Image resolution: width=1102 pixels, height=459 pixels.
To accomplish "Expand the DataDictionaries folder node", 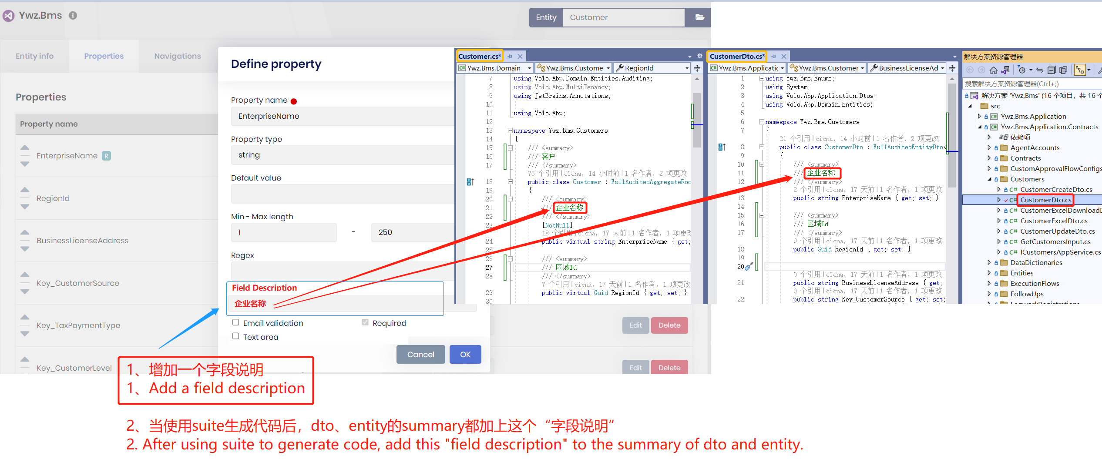I will [989, 263].
